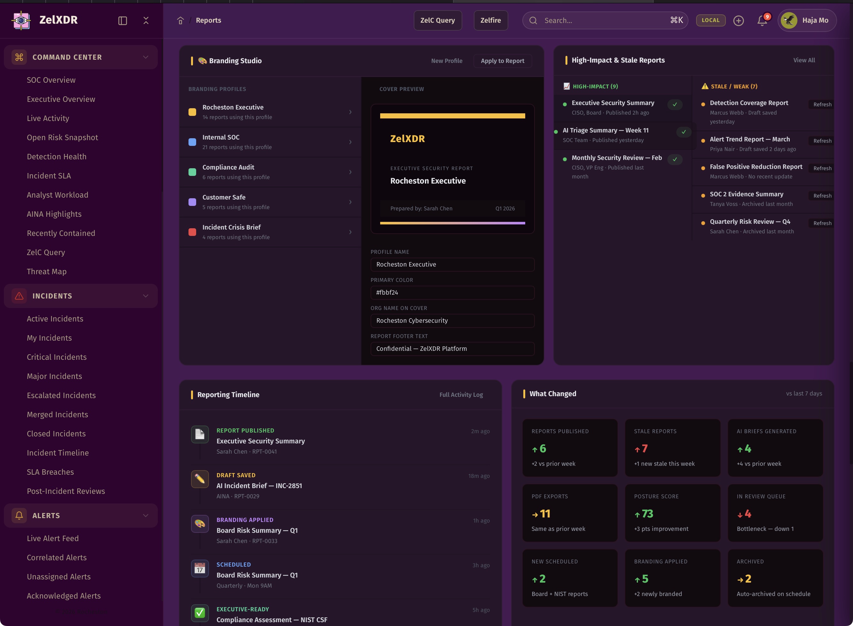
Task: Collapse the Command Center section
Action: click(x=146, y=57)
